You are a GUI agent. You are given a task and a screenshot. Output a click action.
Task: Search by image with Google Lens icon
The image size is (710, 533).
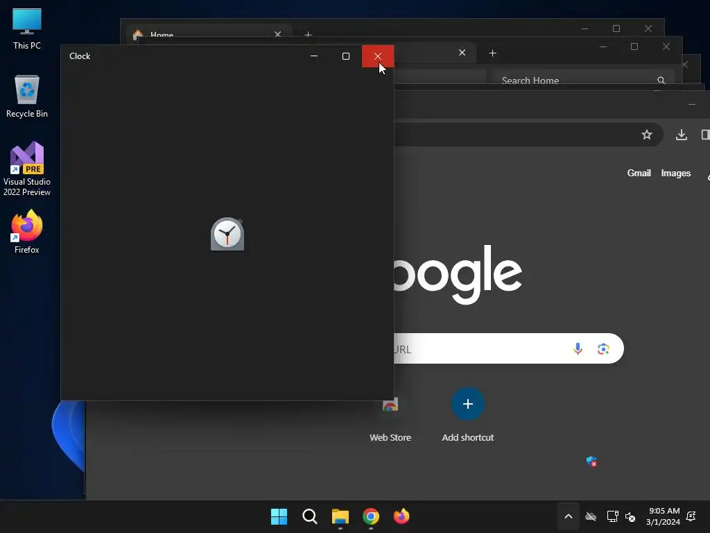[603, 348]
